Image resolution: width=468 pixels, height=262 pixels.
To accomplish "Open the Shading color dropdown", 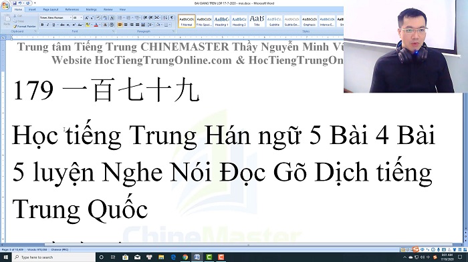I will tap(162, 25).
